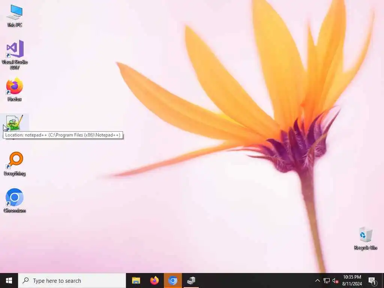Select the Chromium desktop shortcut
Viewport: 384px width, 288px height.
[15, 200]
